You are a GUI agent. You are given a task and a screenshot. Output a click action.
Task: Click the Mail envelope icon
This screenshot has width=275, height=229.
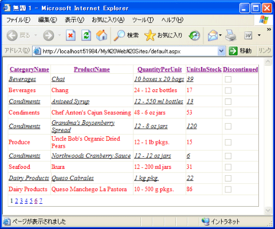(x=213, y=35)
